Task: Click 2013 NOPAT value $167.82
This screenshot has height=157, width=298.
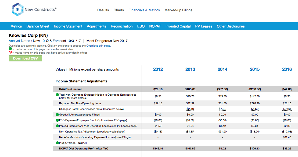Action: tap(190, 149)
